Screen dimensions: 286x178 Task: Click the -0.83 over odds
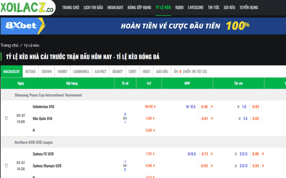click(255, 106)
